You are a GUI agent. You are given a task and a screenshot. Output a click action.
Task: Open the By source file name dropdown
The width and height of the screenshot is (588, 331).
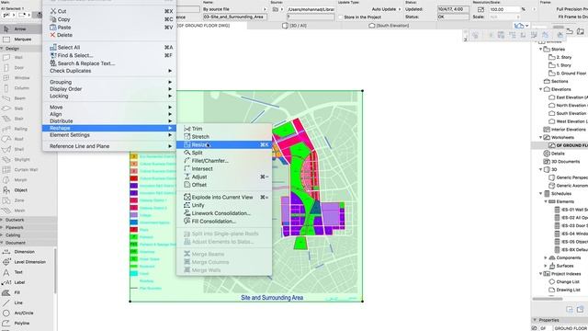coord(235,9)
